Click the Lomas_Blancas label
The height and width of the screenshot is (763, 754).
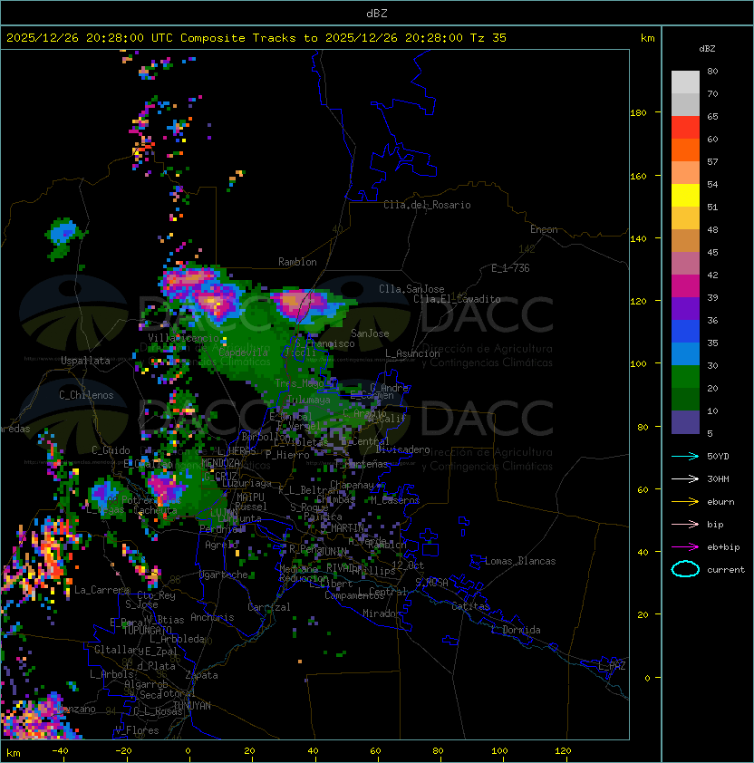(x=520, y=561)
